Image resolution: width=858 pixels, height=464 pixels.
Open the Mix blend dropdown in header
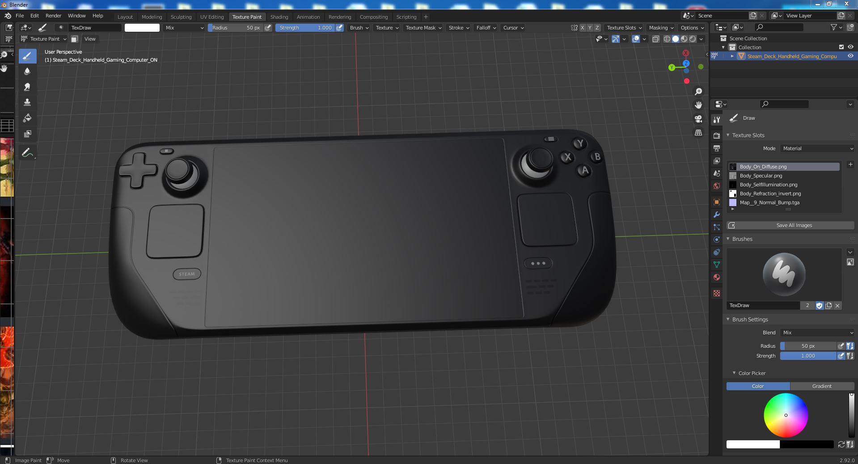pos(184,28)
